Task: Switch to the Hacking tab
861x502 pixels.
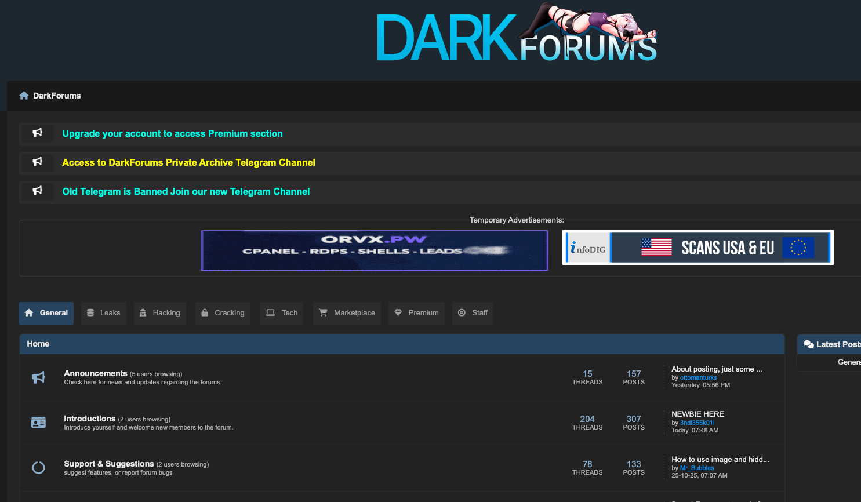Action: [x=160, y=313]
